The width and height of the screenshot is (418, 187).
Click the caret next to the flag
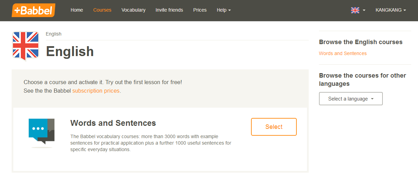[x=364, y=10]
